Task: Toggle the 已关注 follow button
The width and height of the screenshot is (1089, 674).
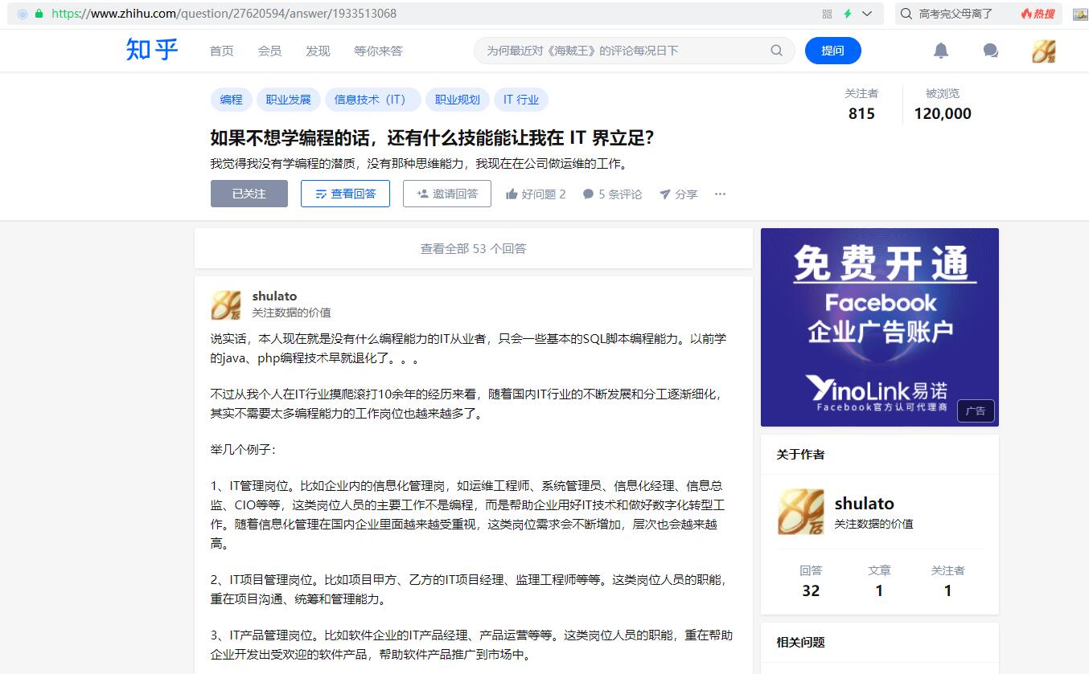Action: [249, 194]
